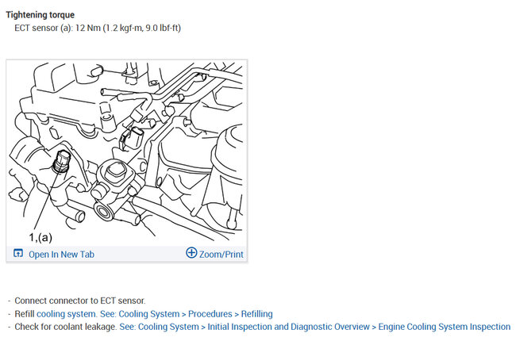This screenshot has width=516, height=345.
Task: Follow the "cooling system" link after Refill
Action: click(x=66, y=314)
